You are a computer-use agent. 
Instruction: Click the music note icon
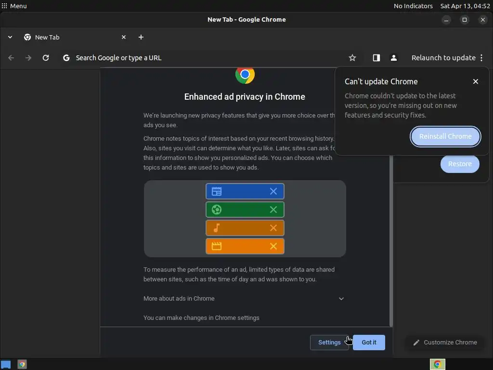[x=217, y=228]
